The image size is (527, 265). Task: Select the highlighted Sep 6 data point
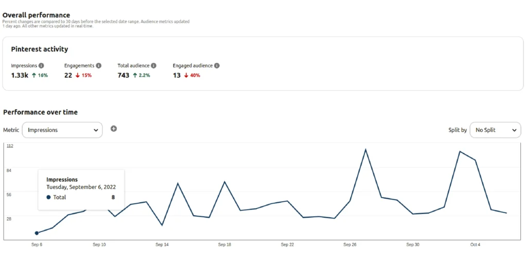click(37, 233)
